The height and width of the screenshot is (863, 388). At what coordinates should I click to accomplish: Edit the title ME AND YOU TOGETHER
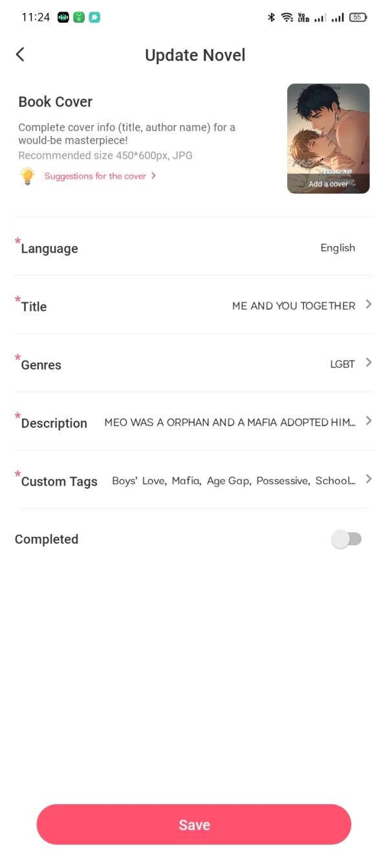(x=294, y=306)
